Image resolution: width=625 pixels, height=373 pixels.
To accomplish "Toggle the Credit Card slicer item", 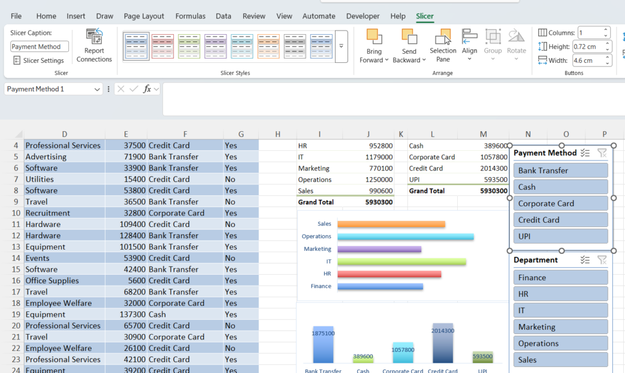I will point(560,220).
